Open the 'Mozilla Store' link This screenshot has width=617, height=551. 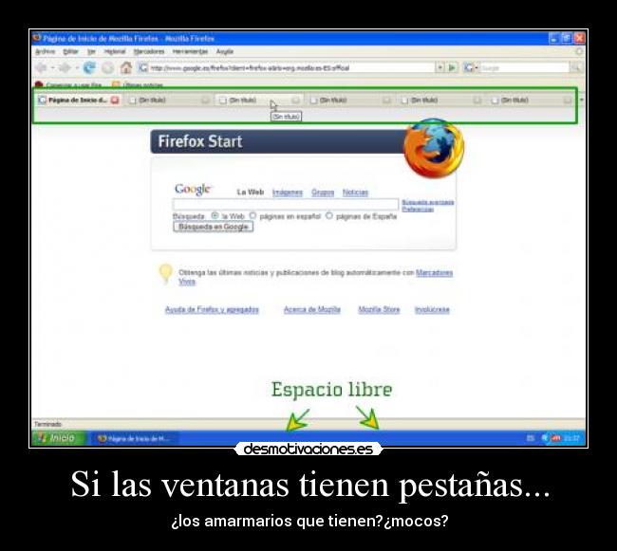pyautogui.click(x=379, y=310)
